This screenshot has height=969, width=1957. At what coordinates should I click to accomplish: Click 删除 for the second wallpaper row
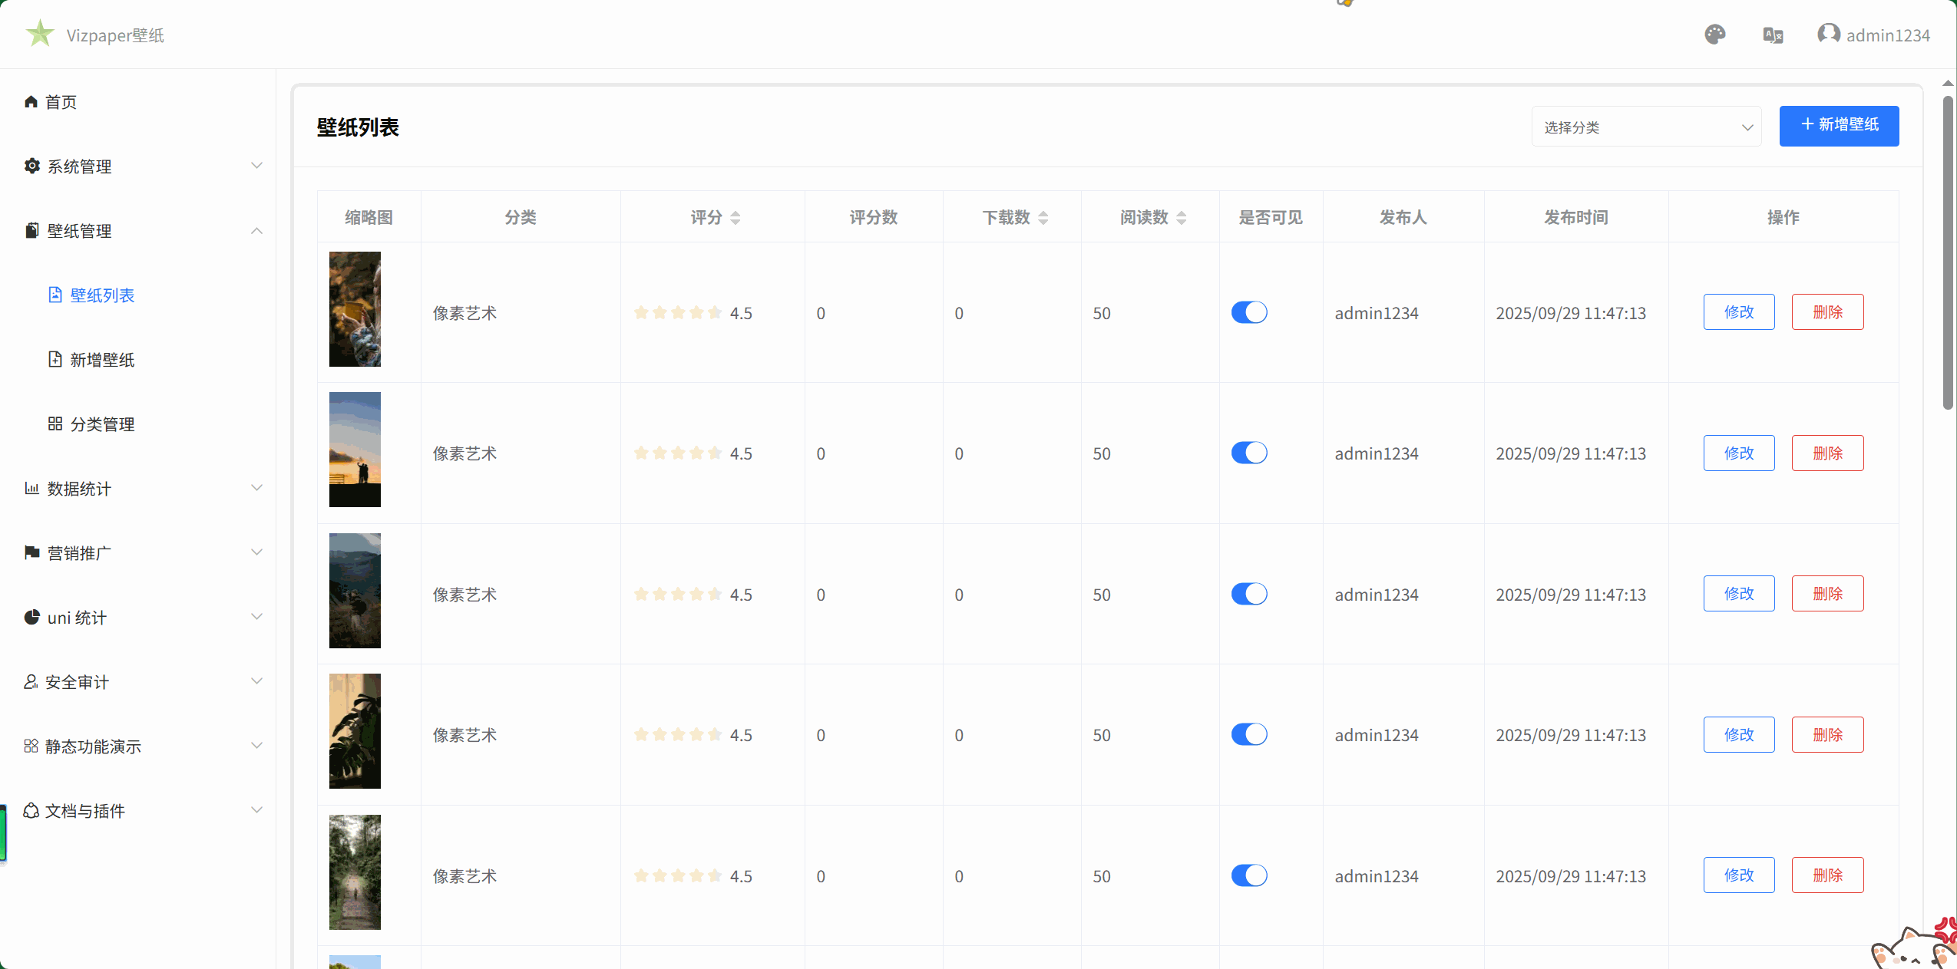coord(1826,453)
